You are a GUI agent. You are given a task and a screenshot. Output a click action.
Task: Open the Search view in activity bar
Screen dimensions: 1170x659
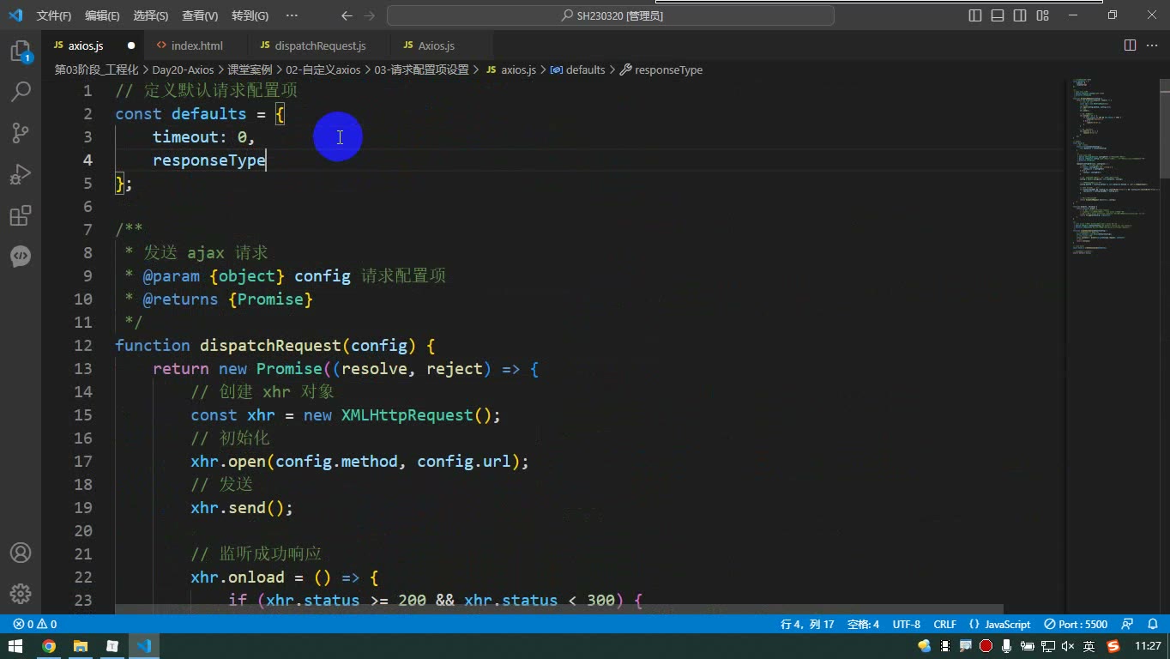tap(21, 92)
